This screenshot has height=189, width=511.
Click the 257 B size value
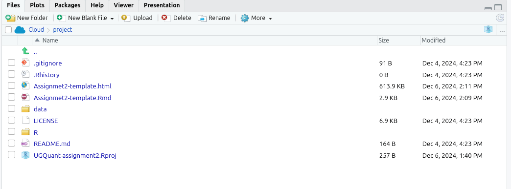pyautogui.click(x=388, y=155)
